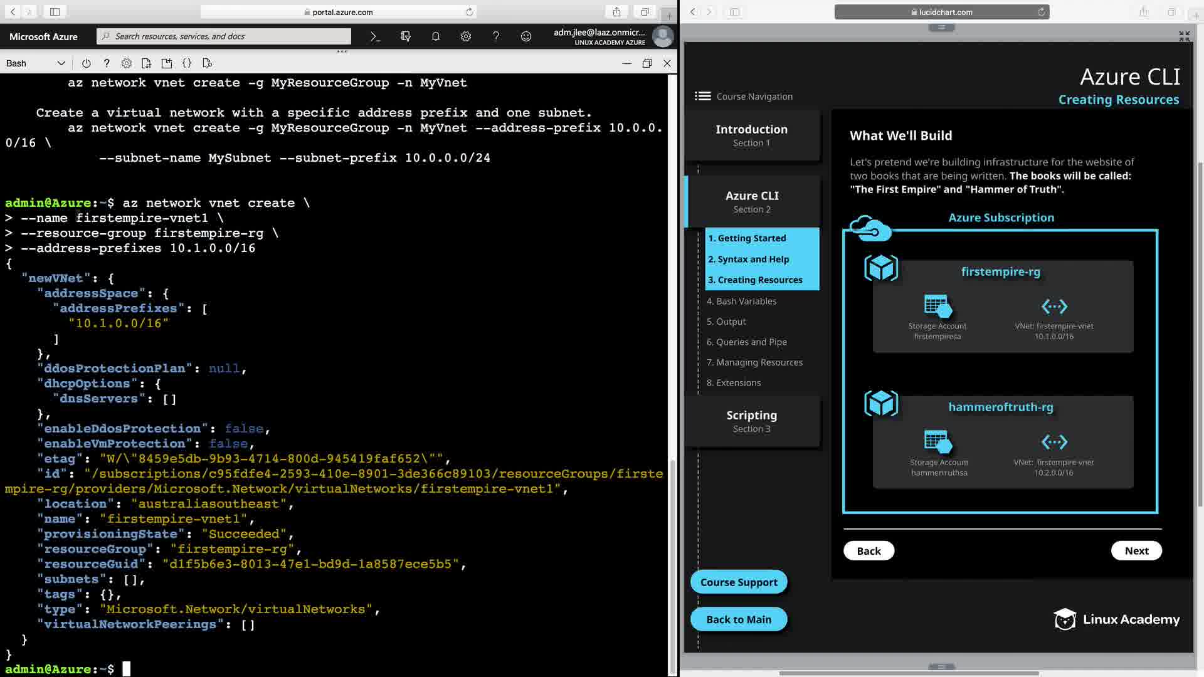Click the Next button
The width and height of the screenshot is (1204, 677).
pos(1136,550)
